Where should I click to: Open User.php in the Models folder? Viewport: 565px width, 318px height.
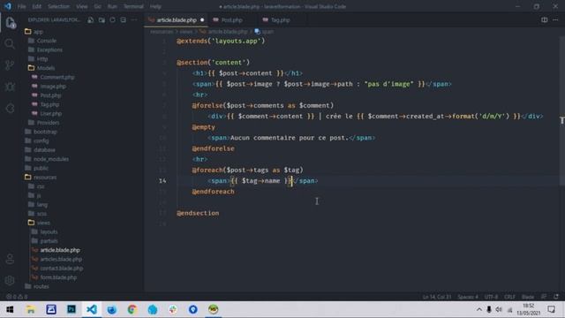click(x=51, y=114)
